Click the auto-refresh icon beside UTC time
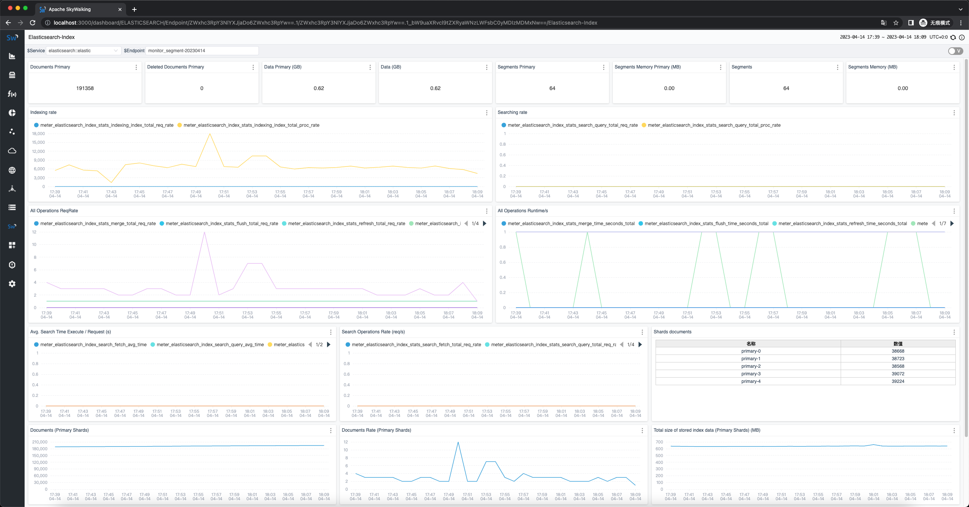 (x=953, y=37)
